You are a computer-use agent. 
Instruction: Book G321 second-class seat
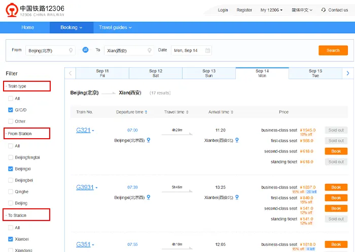pyautogui.click(x=336, y=151)
